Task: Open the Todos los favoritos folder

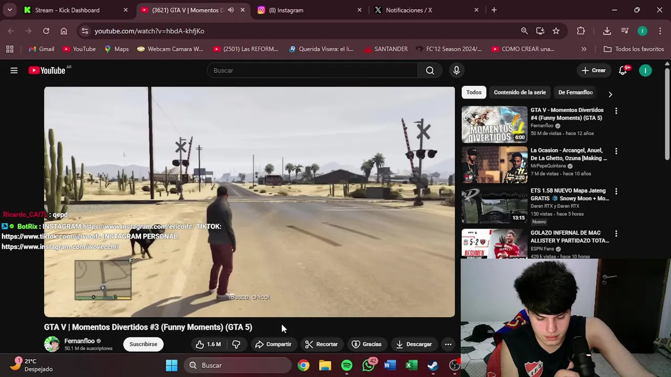Action: click(634, 49)
